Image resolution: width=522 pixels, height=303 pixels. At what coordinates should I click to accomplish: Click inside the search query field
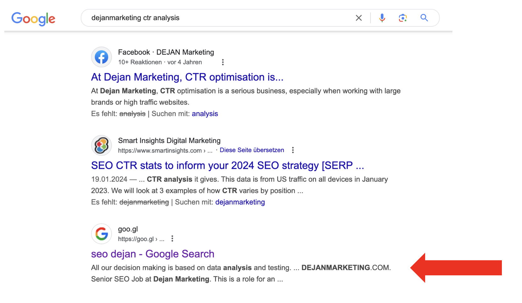tap(220, 18)
